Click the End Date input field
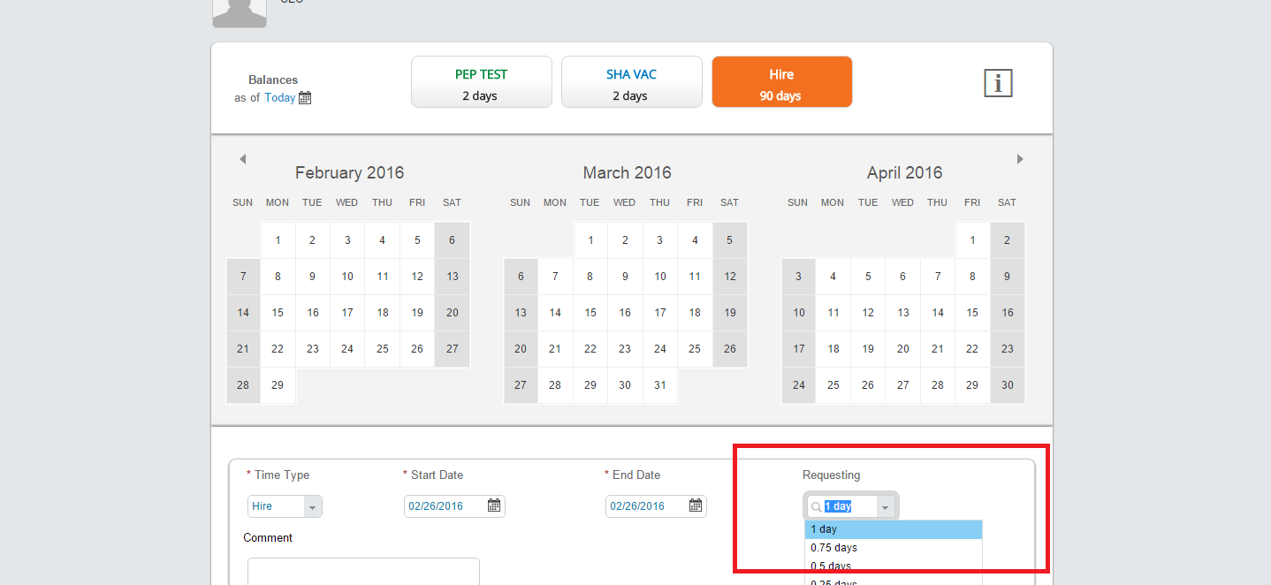Viewport: 1271px width, 585px height. tap(656, 506)
